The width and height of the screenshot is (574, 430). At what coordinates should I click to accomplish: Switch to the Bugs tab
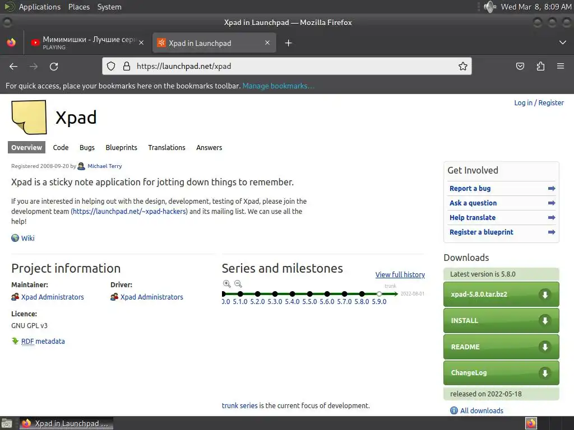coord(87,147)
